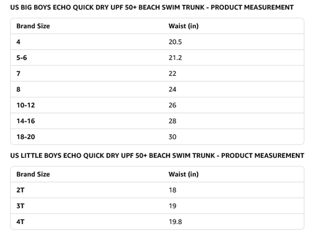Select waist value 19.8 for 4T

pyautogui.click(x=175, y=222)
